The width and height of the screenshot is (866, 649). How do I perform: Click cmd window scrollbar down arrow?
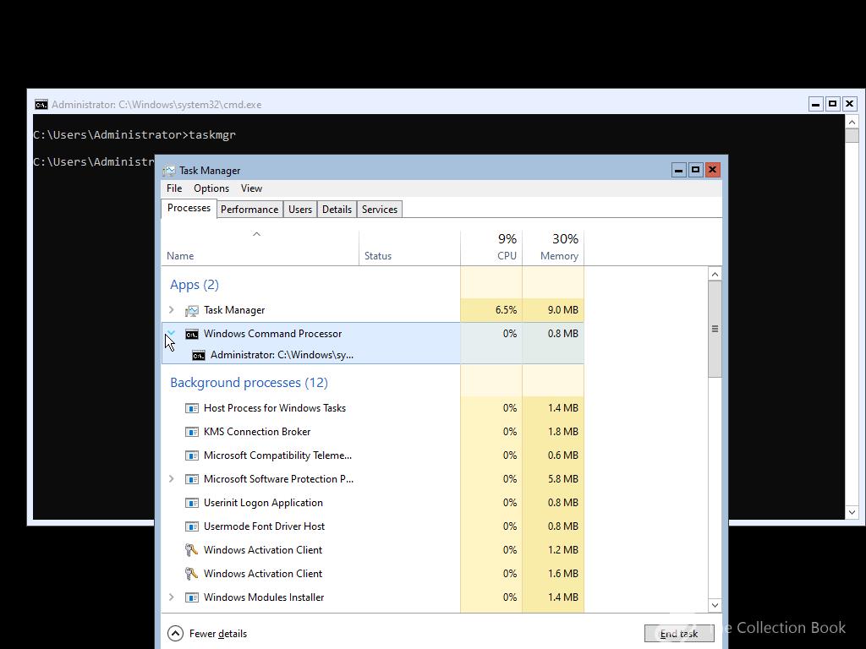pyautogui.click(x=852, y=513)
